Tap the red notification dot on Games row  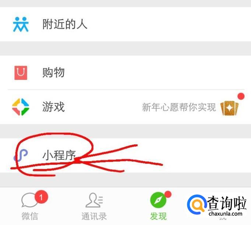241,96
